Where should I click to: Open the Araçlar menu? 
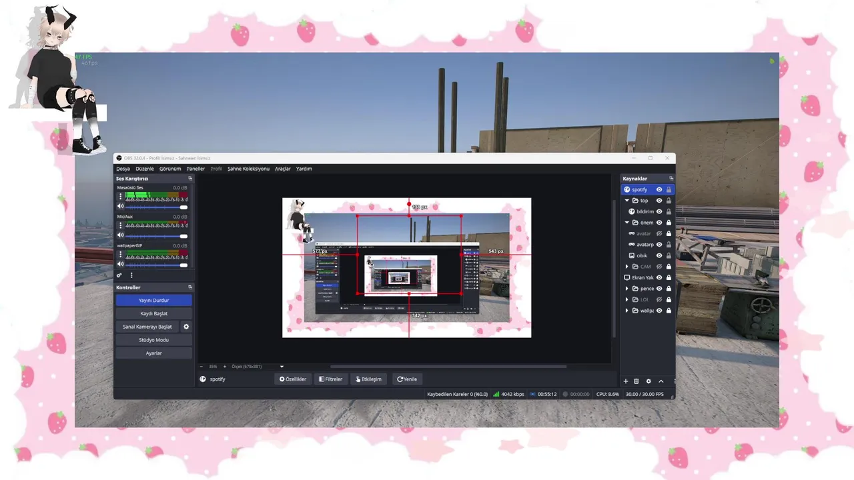(283, 169)
